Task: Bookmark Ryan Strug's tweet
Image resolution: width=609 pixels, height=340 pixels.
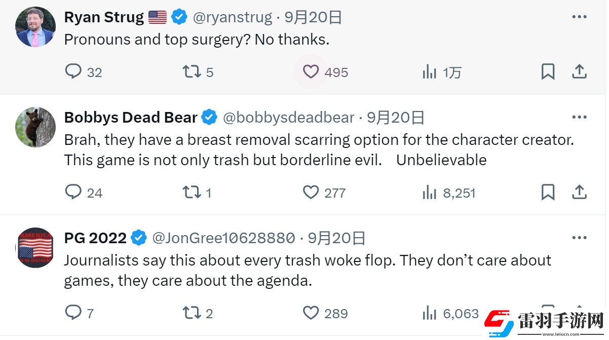Action: (x=548, y=72)
